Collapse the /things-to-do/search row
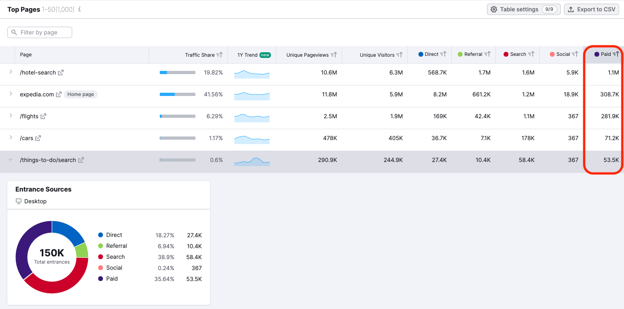Image resolution: width=624 pixels, height=309 pixels. 11,160
